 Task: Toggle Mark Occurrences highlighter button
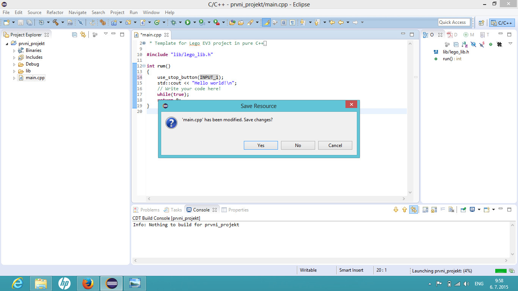(266, 23)
